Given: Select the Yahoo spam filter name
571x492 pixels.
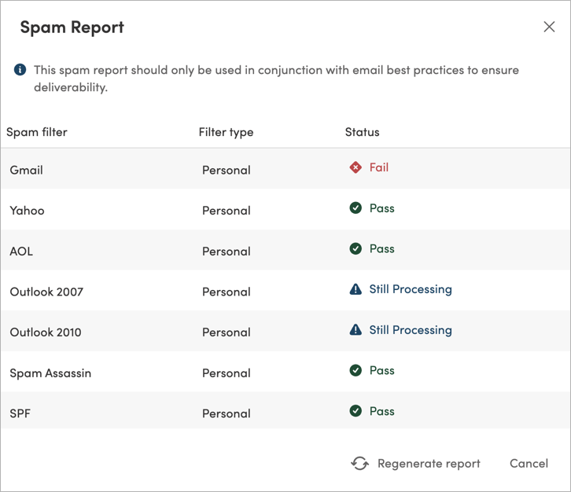Looking at the screenshot, I should [27, 211].
